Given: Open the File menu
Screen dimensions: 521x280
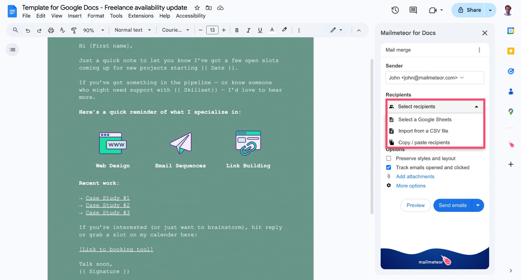Looking at the screenshot, I should click(26, 16).
